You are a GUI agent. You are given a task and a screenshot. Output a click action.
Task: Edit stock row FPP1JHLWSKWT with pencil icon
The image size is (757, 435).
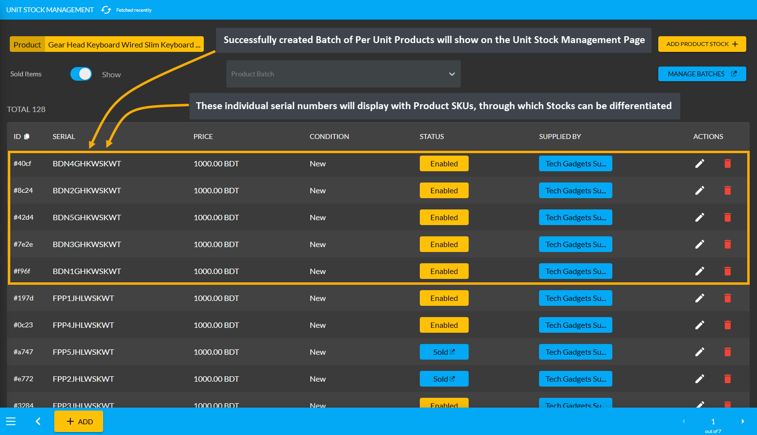(x=700, y=298)
